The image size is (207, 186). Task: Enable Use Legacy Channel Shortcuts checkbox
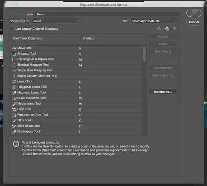tap(12, 29)
